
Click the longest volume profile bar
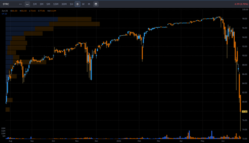(x=53, y=24)
